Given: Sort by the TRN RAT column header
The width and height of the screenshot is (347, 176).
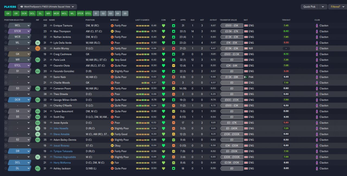Looking at the screenshot, I should 286,20.
